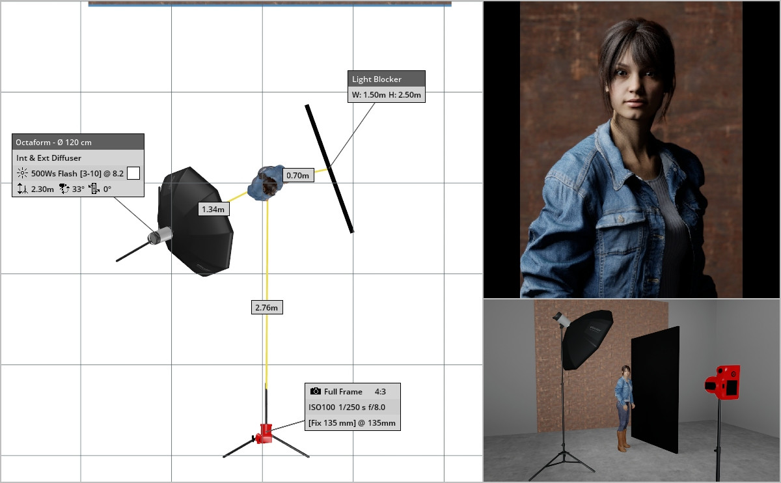Click the tilt angle icon next to 33°

coord(64,189)
